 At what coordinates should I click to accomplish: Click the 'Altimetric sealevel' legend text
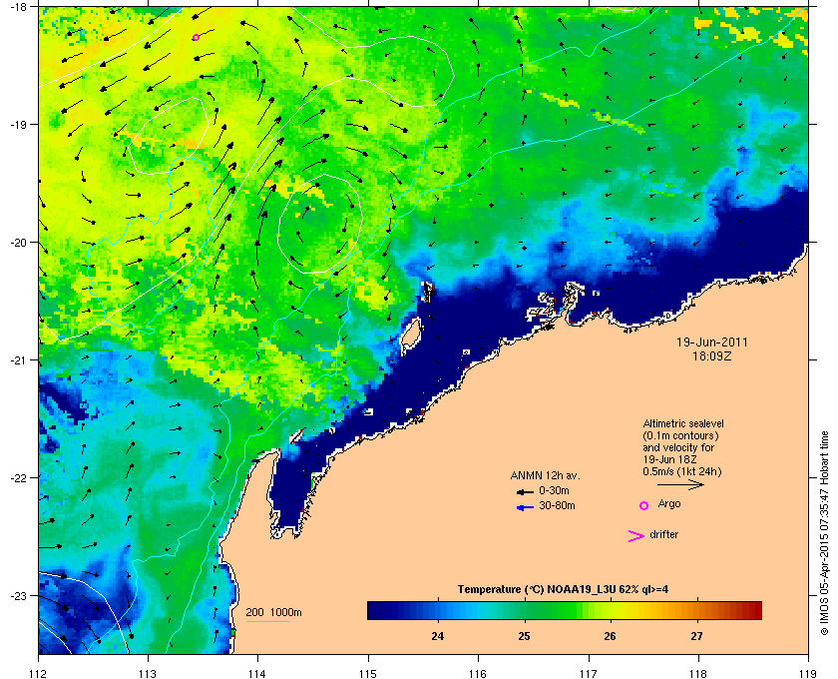coord(683,423)
